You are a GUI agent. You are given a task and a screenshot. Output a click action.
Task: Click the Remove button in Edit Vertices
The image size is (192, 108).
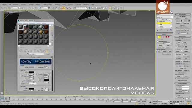(x=178, y=19)
